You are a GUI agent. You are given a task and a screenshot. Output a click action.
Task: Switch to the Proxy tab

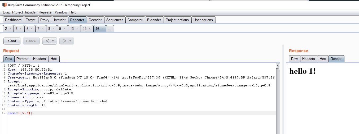click(45, 20)
